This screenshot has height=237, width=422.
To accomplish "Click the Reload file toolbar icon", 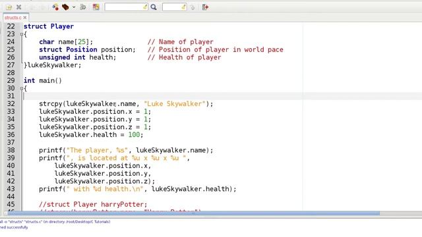I will coord(9,7).
